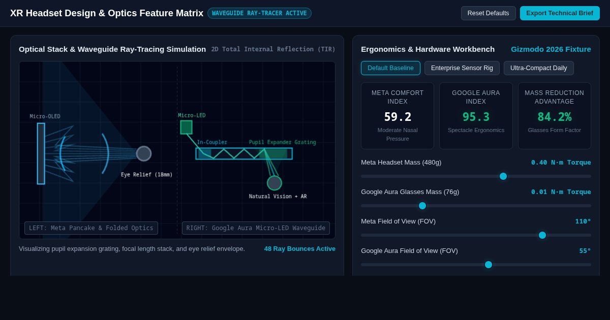
Task: Click the Micro-OLED display panel in simulation
Action: 41,153
